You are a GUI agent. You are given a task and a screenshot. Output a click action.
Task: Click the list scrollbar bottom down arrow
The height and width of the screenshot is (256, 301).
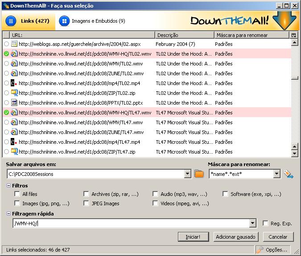(294, 154)
